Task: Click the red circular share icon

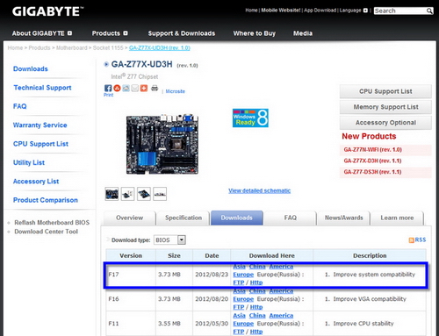Action: click(117, 88)
